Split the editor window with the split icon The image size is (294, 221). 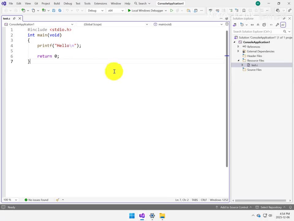click(227, 24)
